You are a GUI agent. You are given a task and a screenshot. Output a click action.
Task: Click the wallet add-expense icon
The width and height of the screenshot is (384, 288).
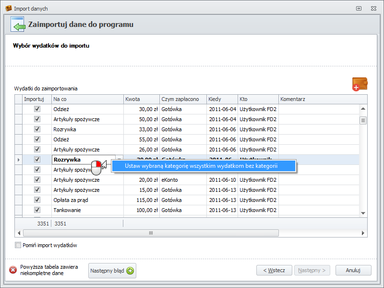pos(360,84)
